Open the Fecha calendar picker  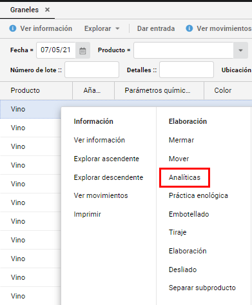click(x=82, y=51)
